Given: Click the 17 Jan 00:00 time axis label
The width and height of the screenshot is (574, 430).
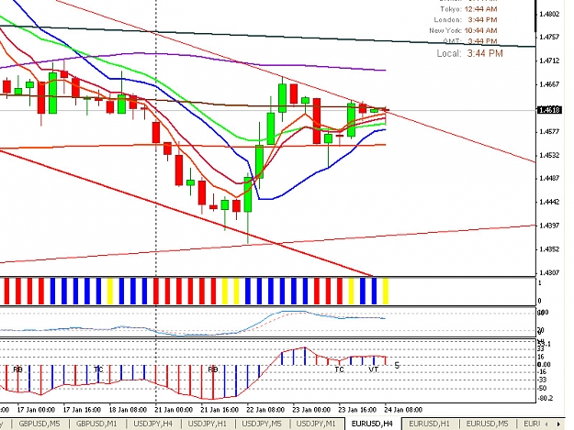Looking at the screenshot, I should point(36,410).
